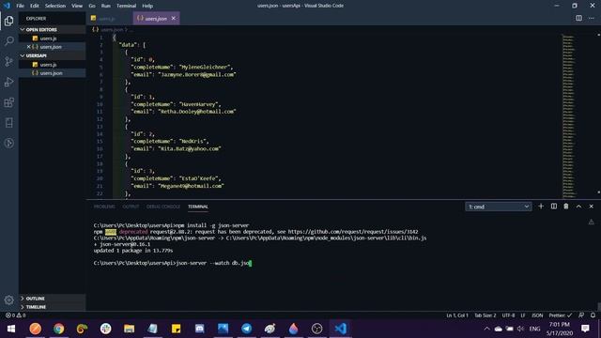Open the volume speaker tray icon
The height and width of the screenshot is (338, 601).
pyautogui.click(x=520, y=329)
